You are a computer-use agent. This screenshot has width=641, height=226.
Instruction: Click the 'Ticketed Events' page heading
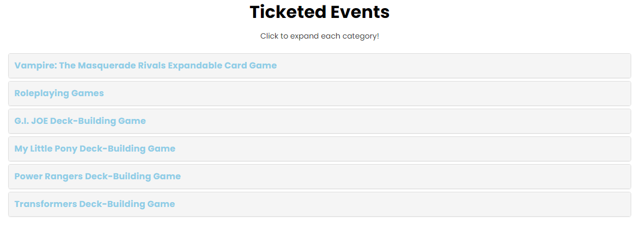pos(320,12)
